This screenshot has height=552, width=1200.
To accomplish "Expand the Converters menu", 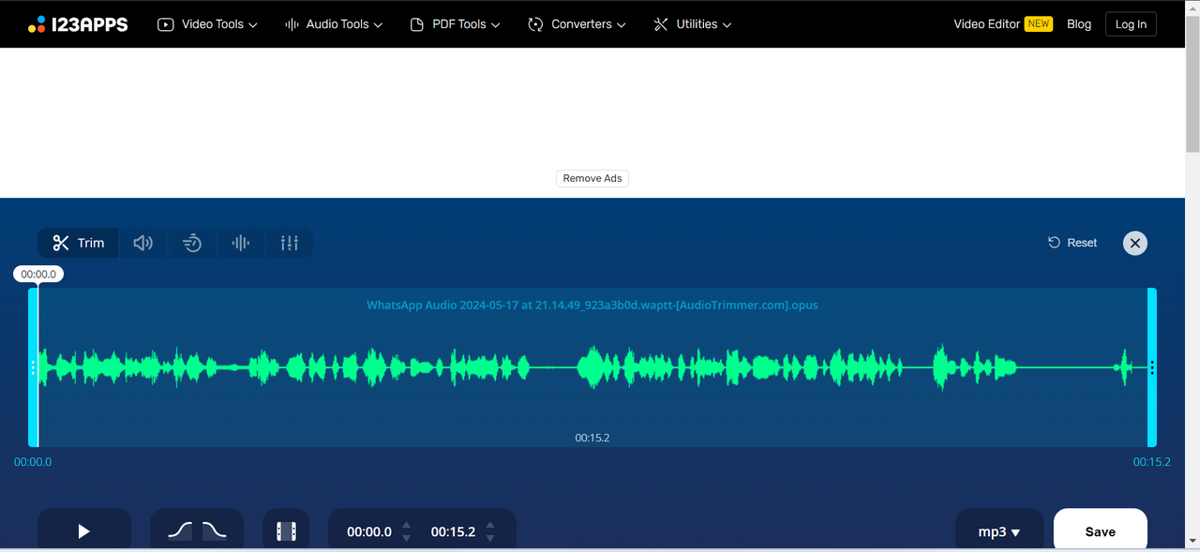I will click(x=577, y=24).
